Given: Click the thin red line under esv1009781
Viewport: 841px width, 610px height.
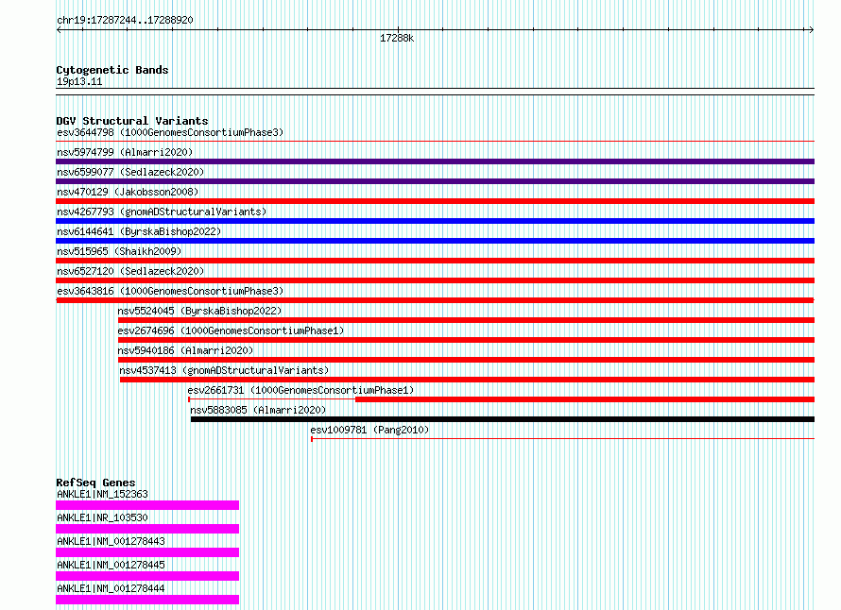Looking at the screenshot, I should pyautogui.click(x=562, y=439).
